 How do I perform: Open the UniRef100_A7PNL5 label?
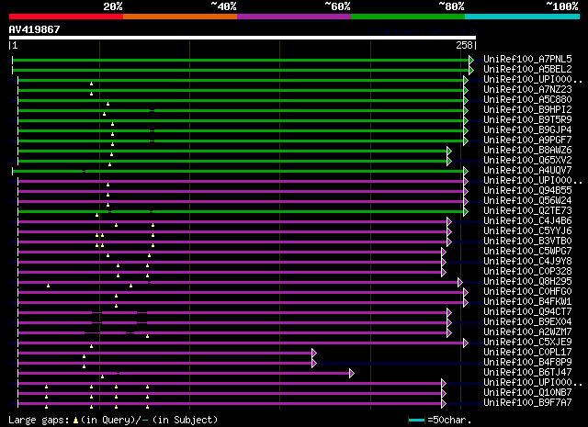[x=527, y=60]
